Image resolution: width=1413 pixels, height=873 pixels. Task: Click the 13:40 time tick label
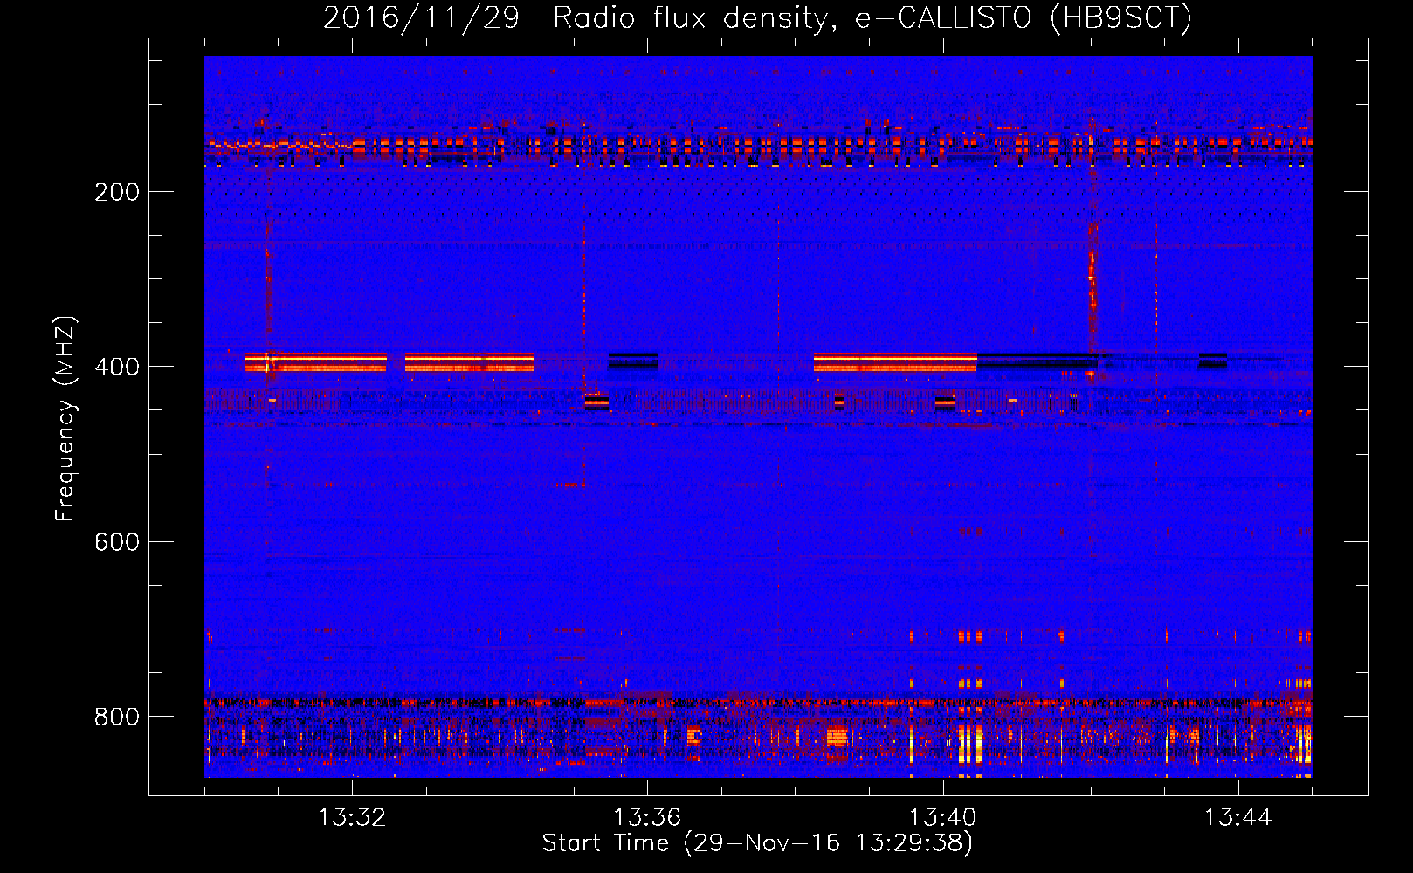coord(943,818)
